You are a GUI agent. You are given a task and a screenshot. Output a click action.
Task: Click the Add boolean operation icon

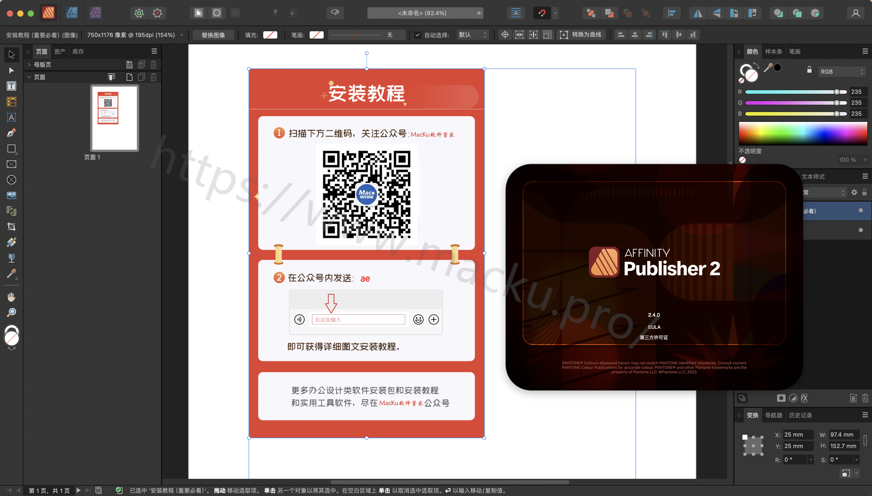[778, 13]
